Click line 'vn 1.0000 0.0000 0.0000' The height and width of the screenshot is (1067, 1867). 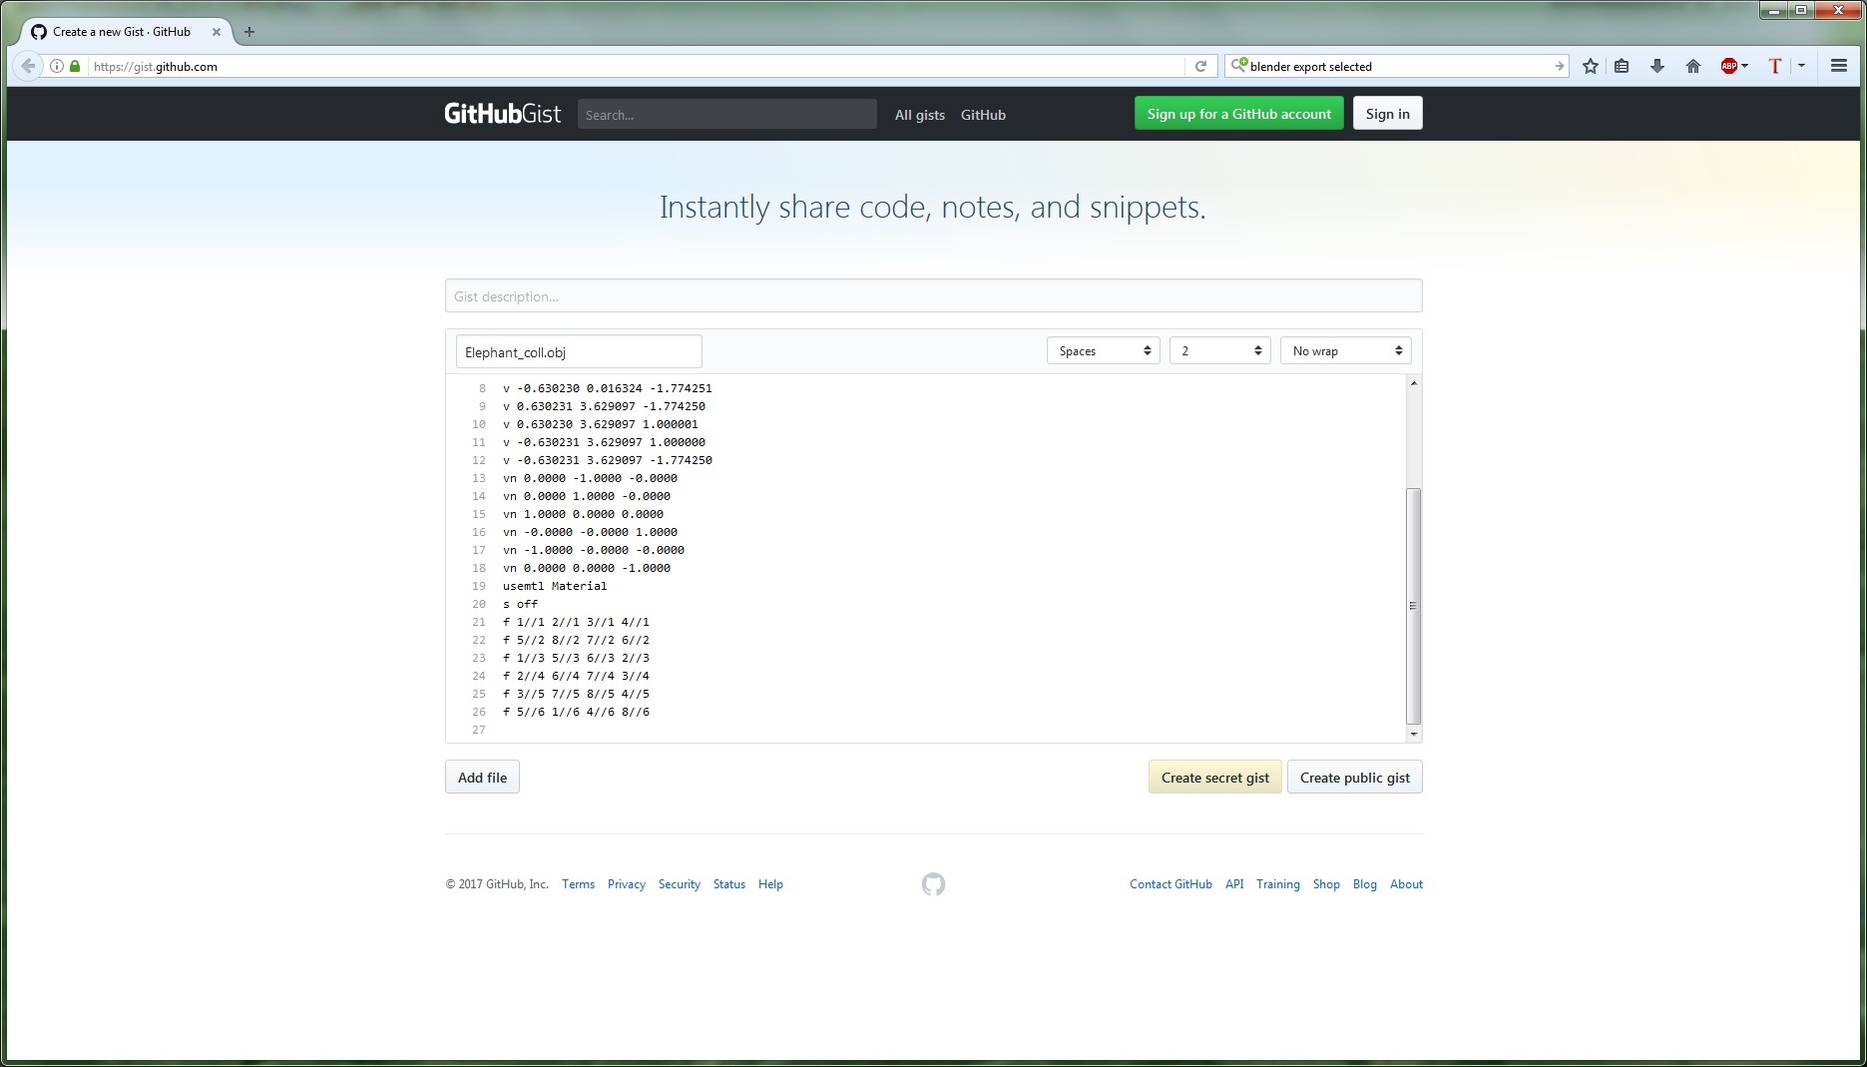coord(583,514)
